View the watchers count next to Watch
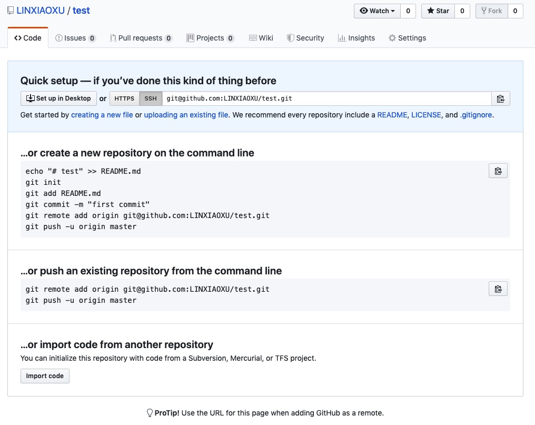Viewport: 535px width, 425px height. (x=408, y=11)
